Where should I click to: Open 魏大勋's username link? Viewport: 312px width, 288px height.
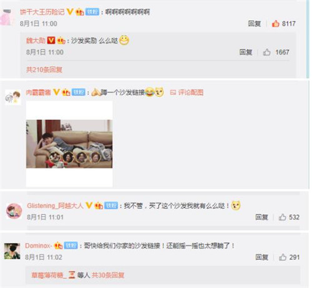click(x=36, y=41)
